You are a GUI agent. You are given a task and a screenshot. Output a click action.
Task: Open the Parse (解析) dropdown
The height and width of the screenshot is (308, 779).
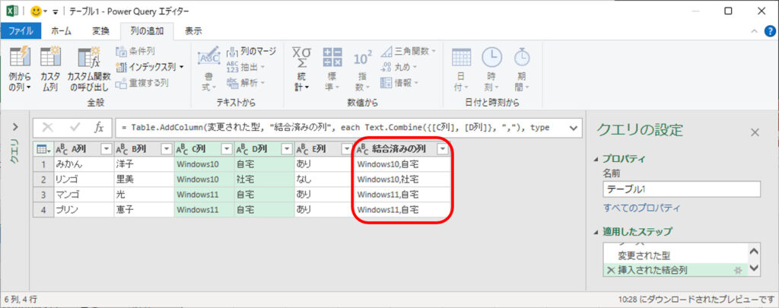pyautogui.click(x=246, y=82)
